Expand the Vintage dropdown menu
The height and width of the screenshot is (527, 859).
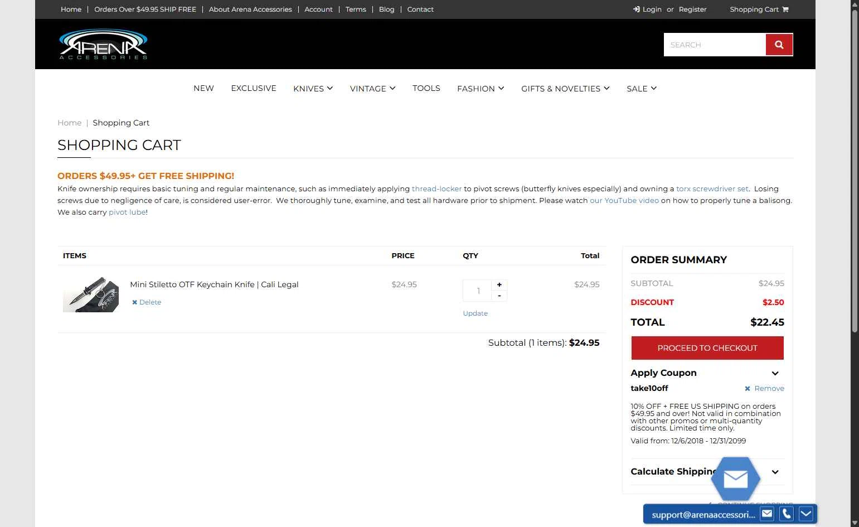tap(373, 89)
